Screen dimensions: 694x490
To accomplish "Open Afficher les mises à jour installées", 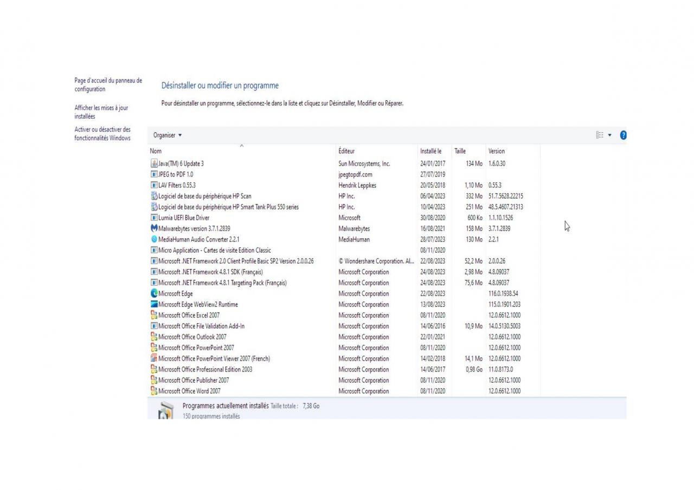I will point(101,112).
